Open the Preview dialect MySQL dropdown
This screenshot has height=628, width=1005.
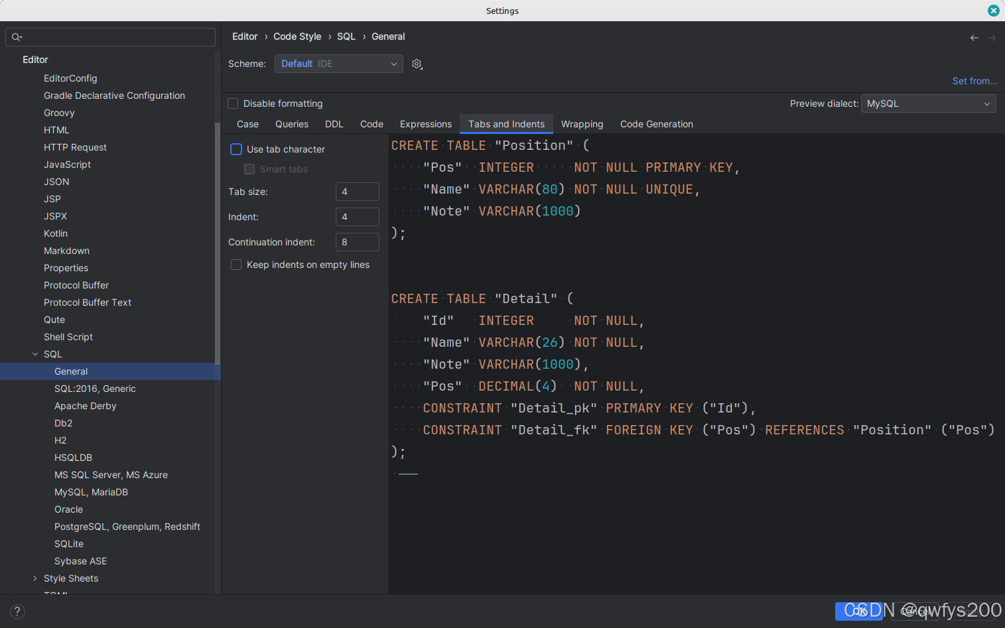[928, 103]
